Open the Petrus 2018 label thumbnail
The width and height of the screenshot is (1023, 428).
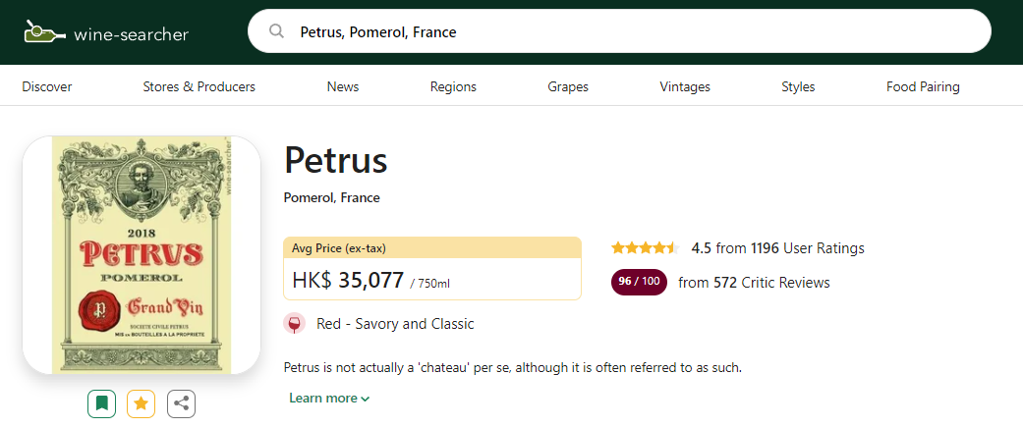(142, 255)
